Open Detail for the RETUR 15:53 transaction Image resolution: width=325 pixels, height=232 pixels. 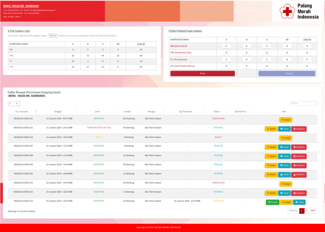[x=286, y=138]
